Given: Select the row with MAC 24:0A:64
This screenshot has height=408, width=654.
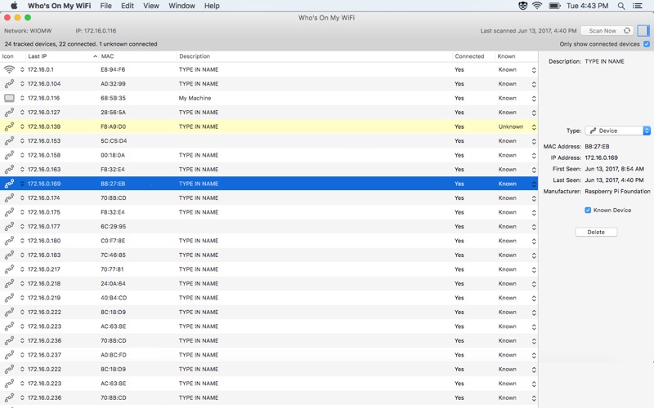Looking at the screenshot, I should point(269,283).
